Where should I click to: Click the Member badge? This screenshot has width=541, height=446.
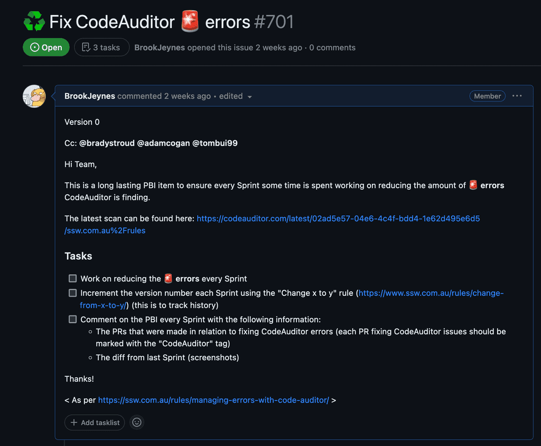487,96
